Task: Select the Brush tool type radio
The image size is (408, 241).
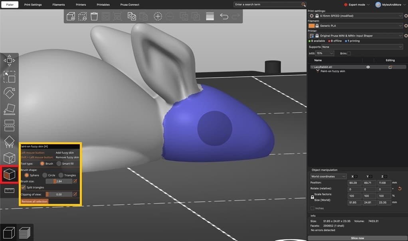Action: [42, 164]
